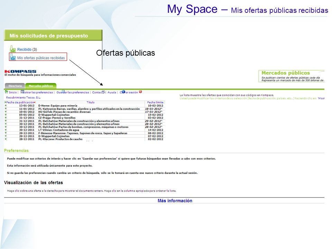Click deadline date 06-02-2012
Image resolution: width=332 pixels, height=249 pixels.
pos(156,133)
